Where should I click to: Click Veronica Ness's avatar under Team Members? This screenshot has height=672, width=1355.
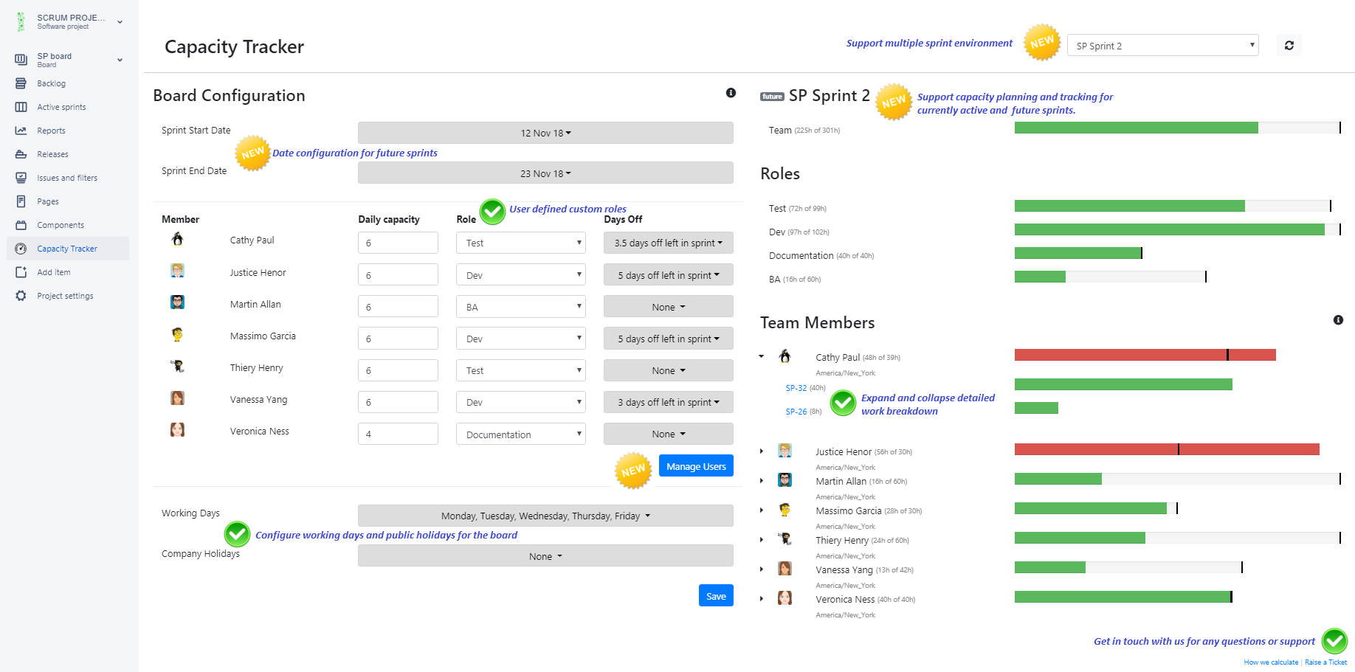(x=785, y=598)
